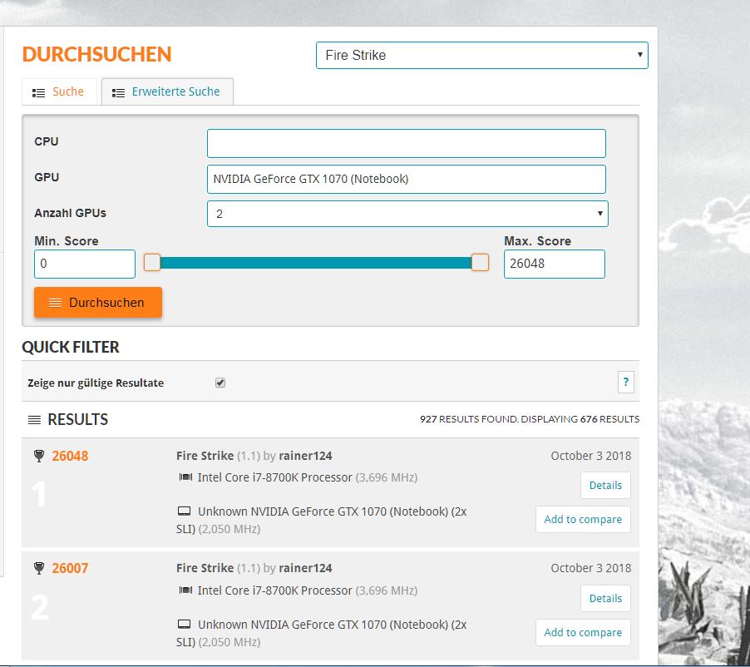Open the Fire Strike benchmark dropdown
This screenshot has width=750, height=667.
481,55
